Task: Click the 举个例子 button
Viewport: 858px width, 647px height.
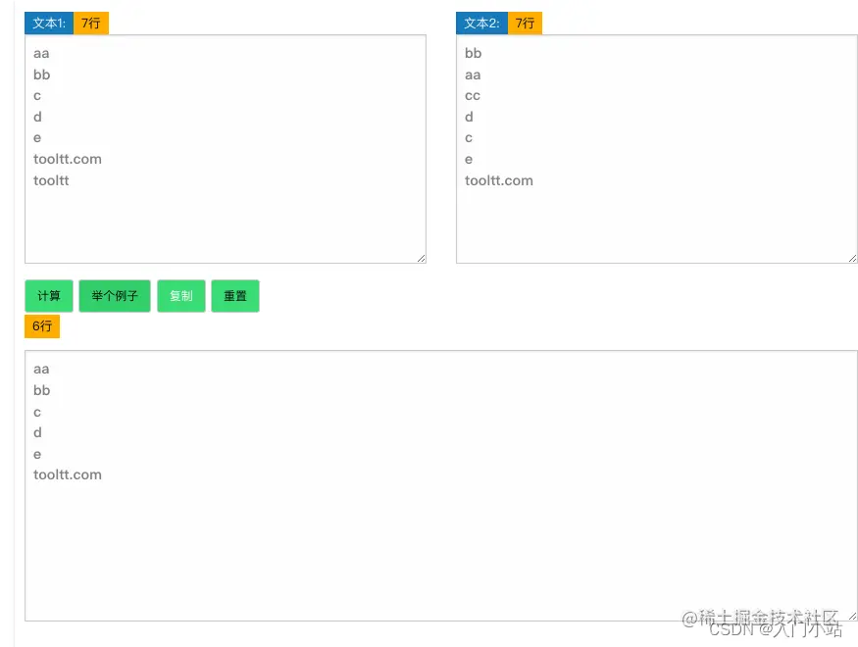Action: (115, 296)
